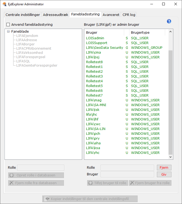Screen dimensions: 182x204
Task: Click the left Rolle text field
Action: [41, 168]
